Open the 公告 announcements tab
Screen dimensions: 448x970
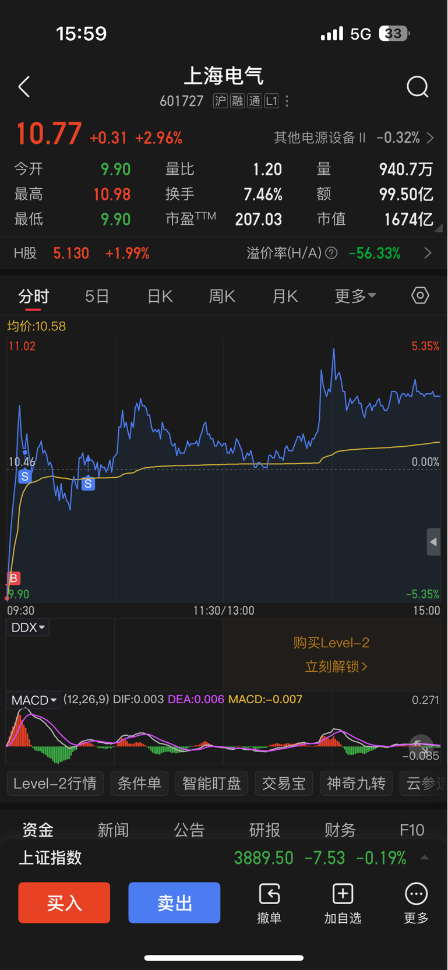pos(189,830)
